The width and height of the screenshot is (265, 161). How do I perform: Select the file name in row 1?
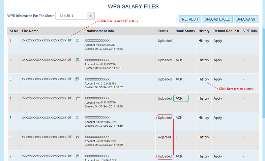click(47, 40)
